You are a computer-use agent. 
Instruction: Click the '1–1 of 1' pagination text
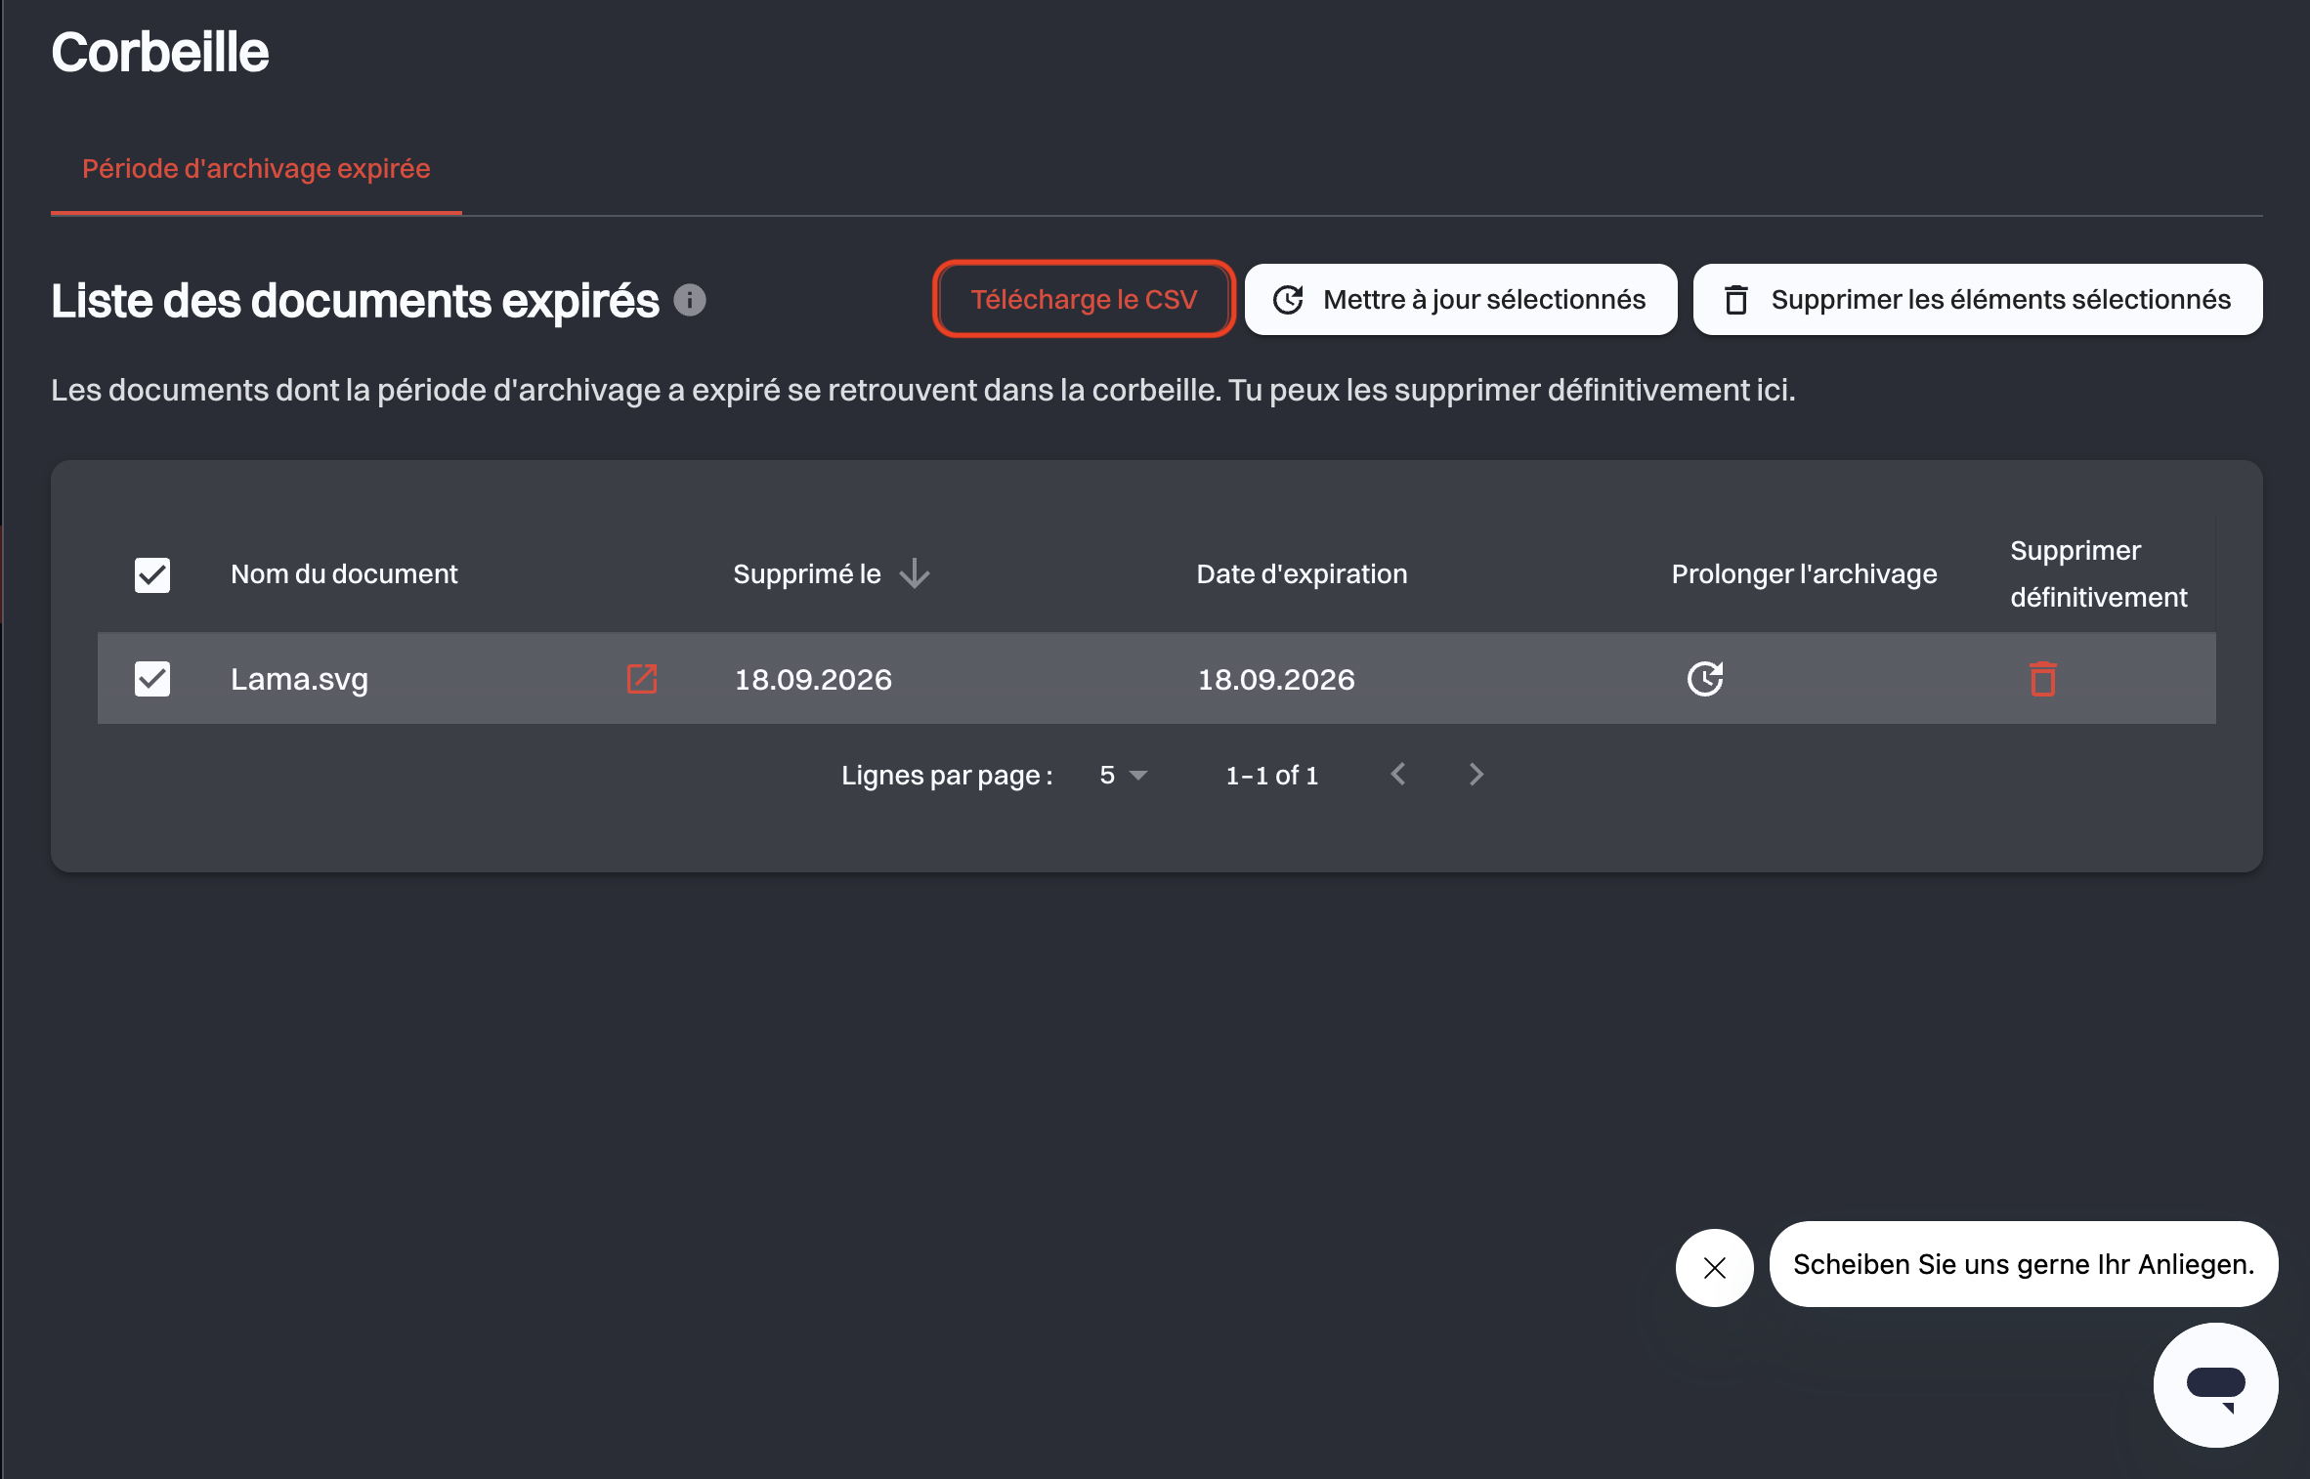click(x=1272, y=776)
